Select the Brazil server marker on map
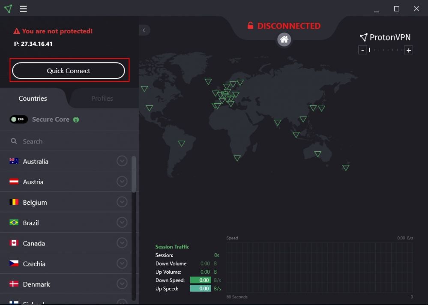The height and width of the screenshot is (305, 428). click(182, 144)
